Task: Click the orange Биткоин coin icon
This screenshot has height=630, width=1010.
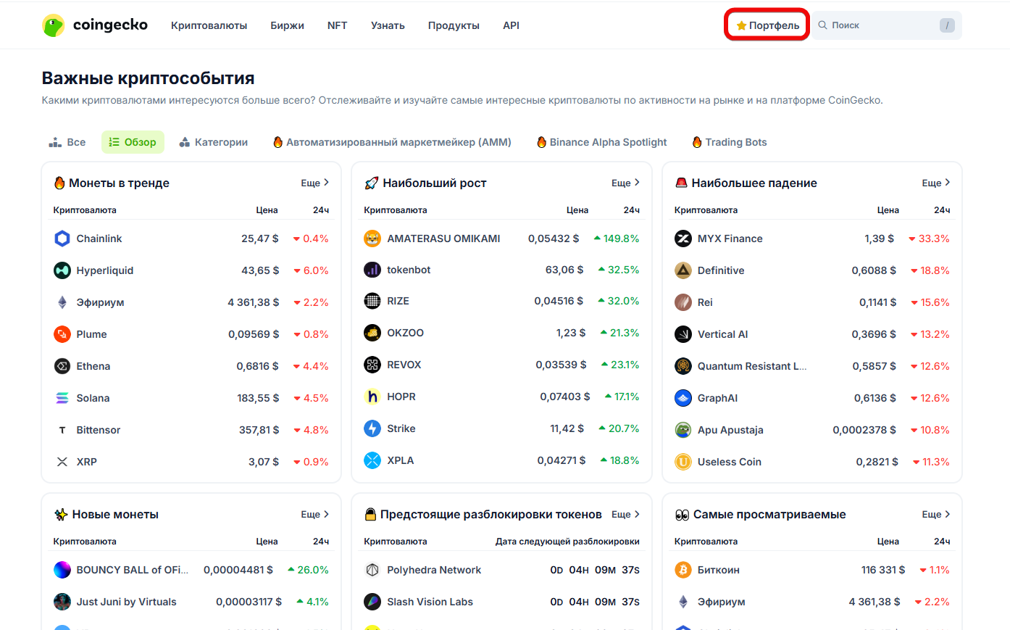Action: tap(683, 570)
